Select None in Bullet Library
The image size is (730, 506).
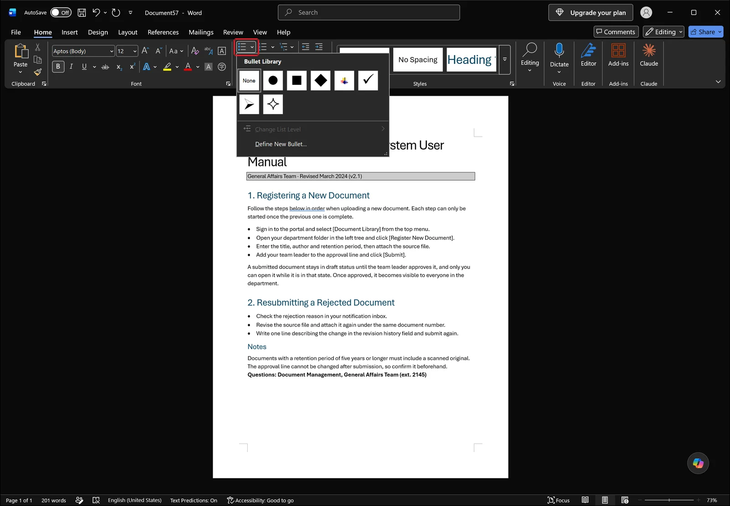[x=249, y=81]
